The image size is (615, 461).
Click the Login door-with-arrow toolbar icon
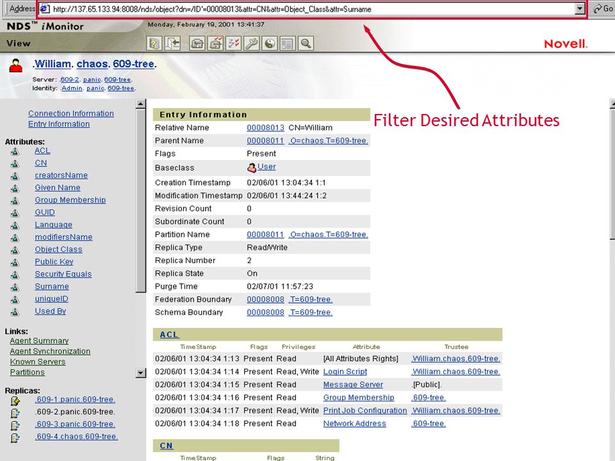(x=172, y=43)
